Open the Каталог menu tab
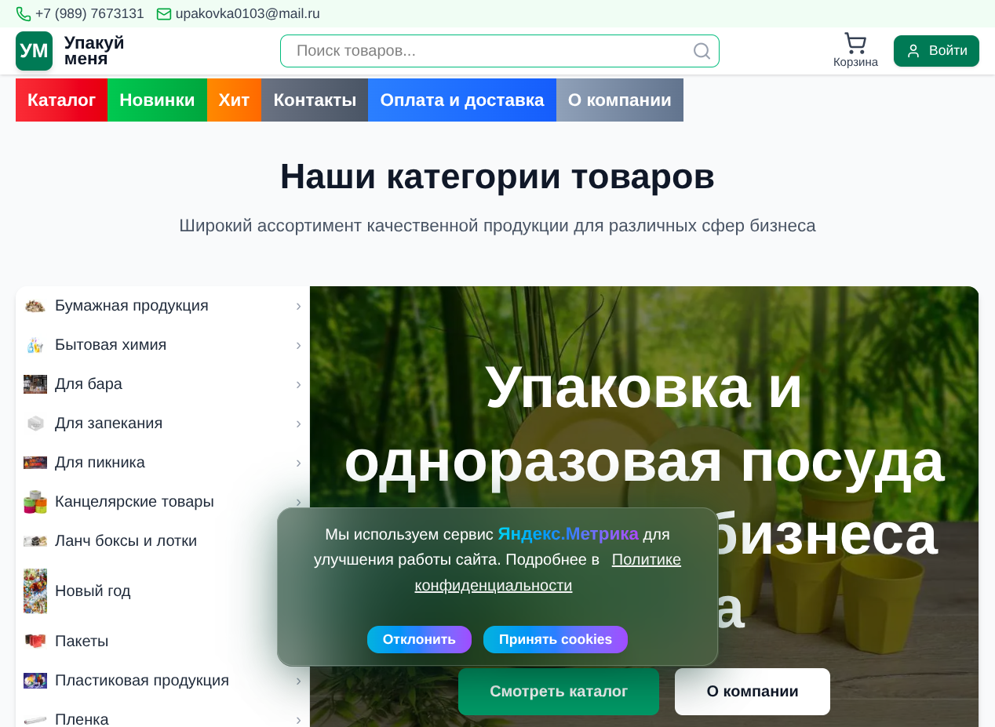 point(61,100)
